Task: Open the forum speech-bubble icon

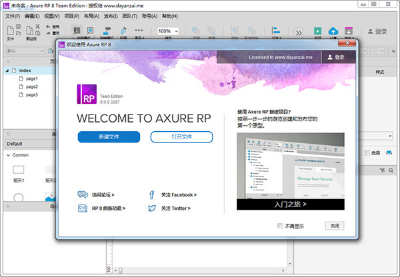Action: 83,194
